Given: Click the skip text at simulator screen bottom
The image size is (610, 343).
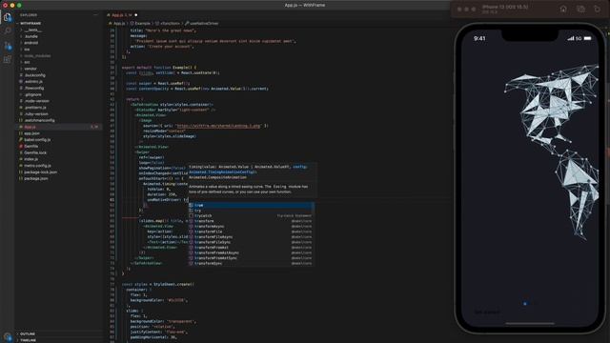Looking at the screenshot, I should [486, 312].
